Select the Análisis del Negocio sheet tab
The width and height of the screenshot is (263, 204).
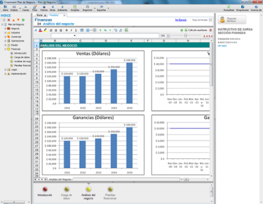(60, 179)
